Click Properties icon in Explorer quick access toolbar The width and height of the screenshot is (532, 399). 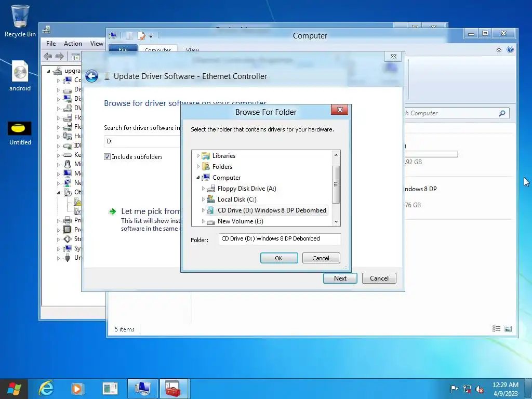pos(141,36)
